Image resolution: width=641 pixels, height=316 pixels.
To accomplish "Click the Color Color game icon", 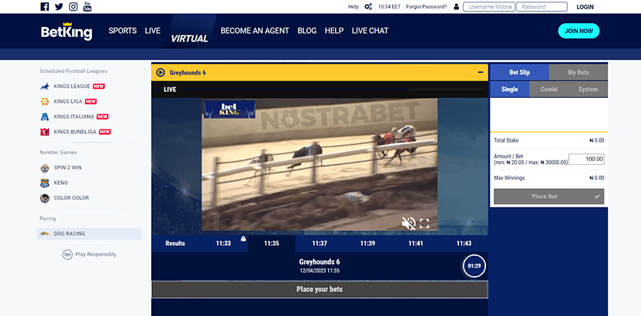I will click(x=44, y=198).
